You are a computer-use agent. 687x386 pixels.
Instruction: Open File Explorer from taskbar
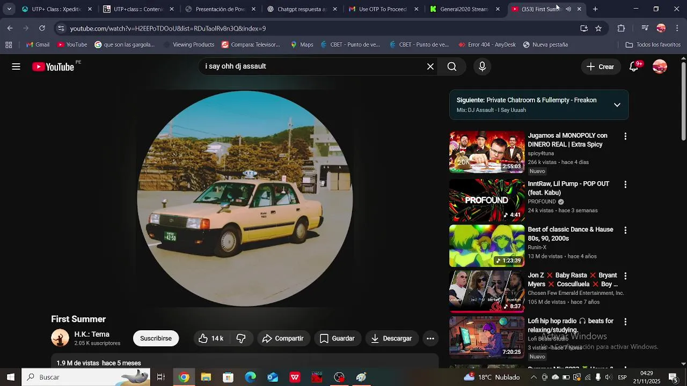[206, 377]
